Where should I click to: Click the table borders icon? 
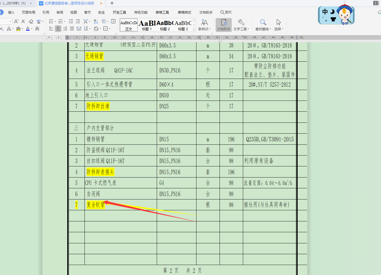[105, 29]
